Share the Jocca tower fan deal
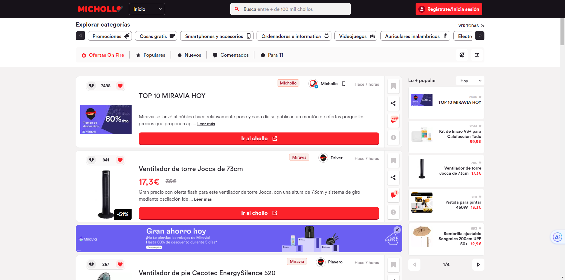The height and width of the screenshot is (280, 565). pyautogui.click(x=393, y=177)
